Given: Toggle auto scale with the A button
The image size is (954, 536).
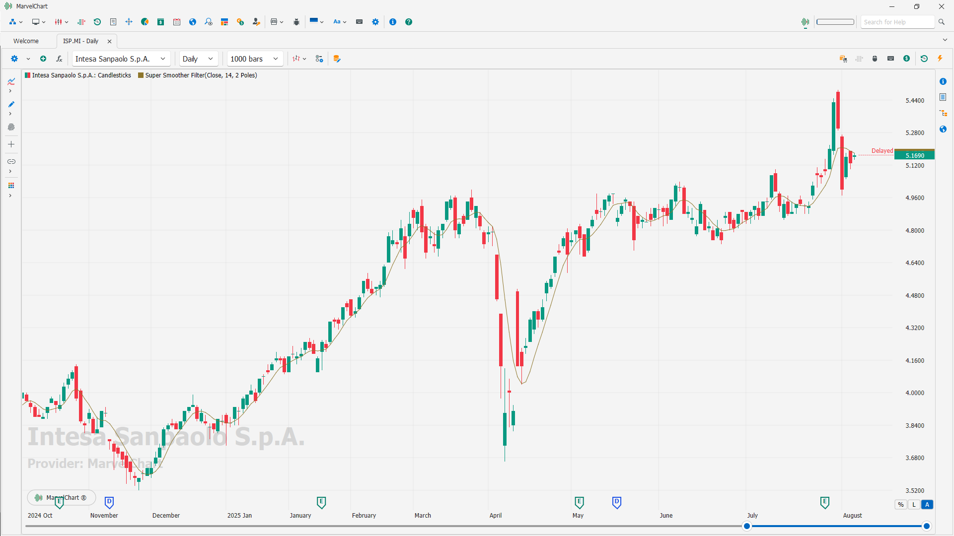Looking at the screenshot, I should (927, 504).
